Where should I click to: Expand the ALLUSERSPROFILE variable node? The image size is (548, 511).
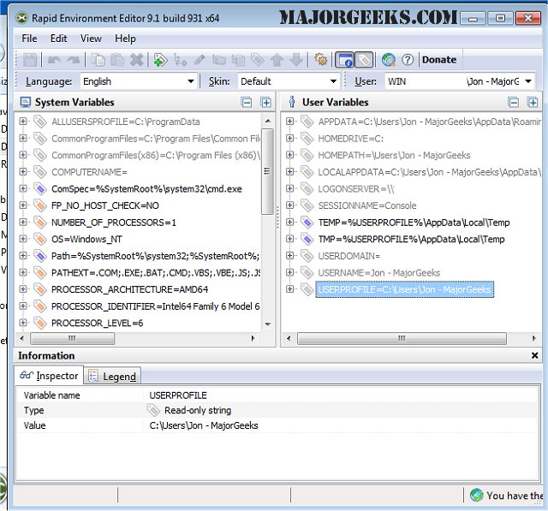tap(23, 122)
